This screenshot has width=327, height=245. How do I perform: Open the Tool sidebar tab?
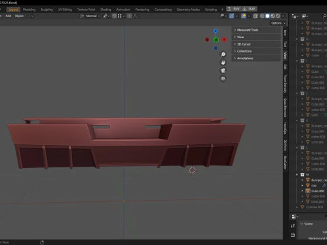tap(285, 44)
